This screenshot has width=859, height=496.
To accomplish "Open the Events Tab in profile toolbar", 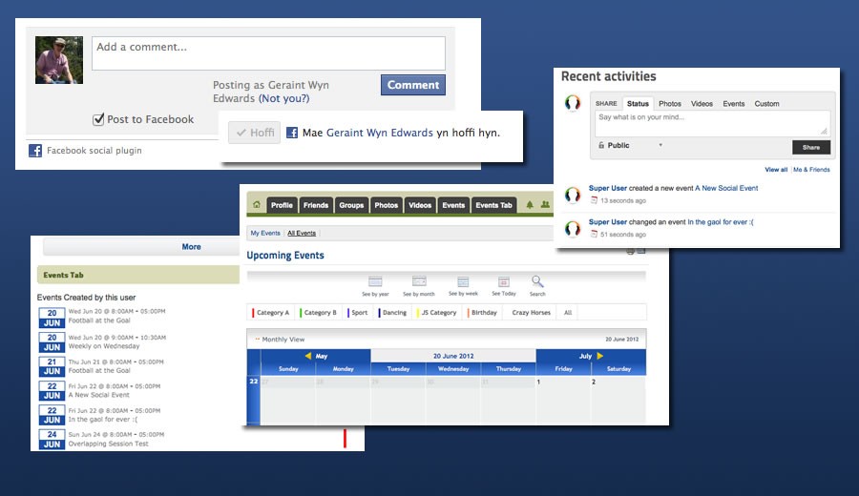I will 493,205.
